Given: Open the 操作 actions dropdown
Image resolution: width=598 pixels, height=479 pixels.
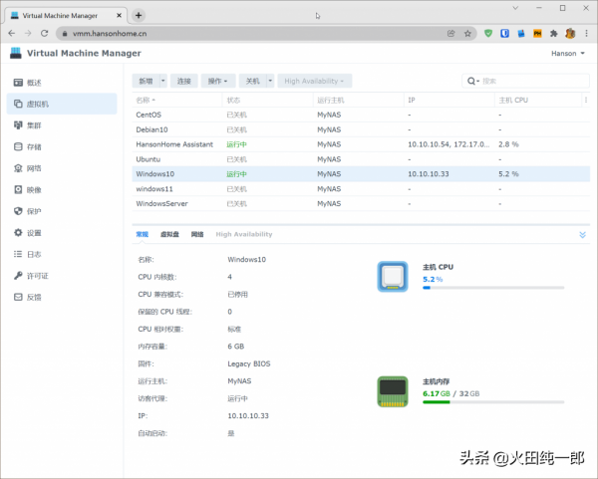Looking at the screenshot, I should 218,81.
